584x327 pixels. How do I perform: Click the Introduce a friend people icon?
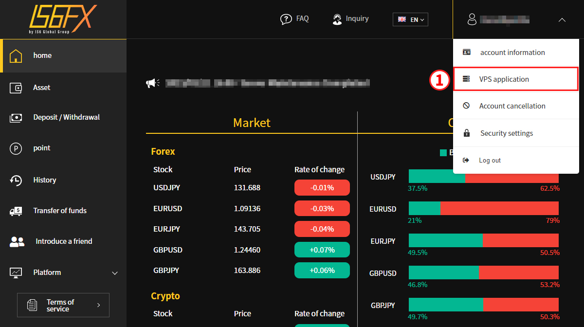click(17, 241)
